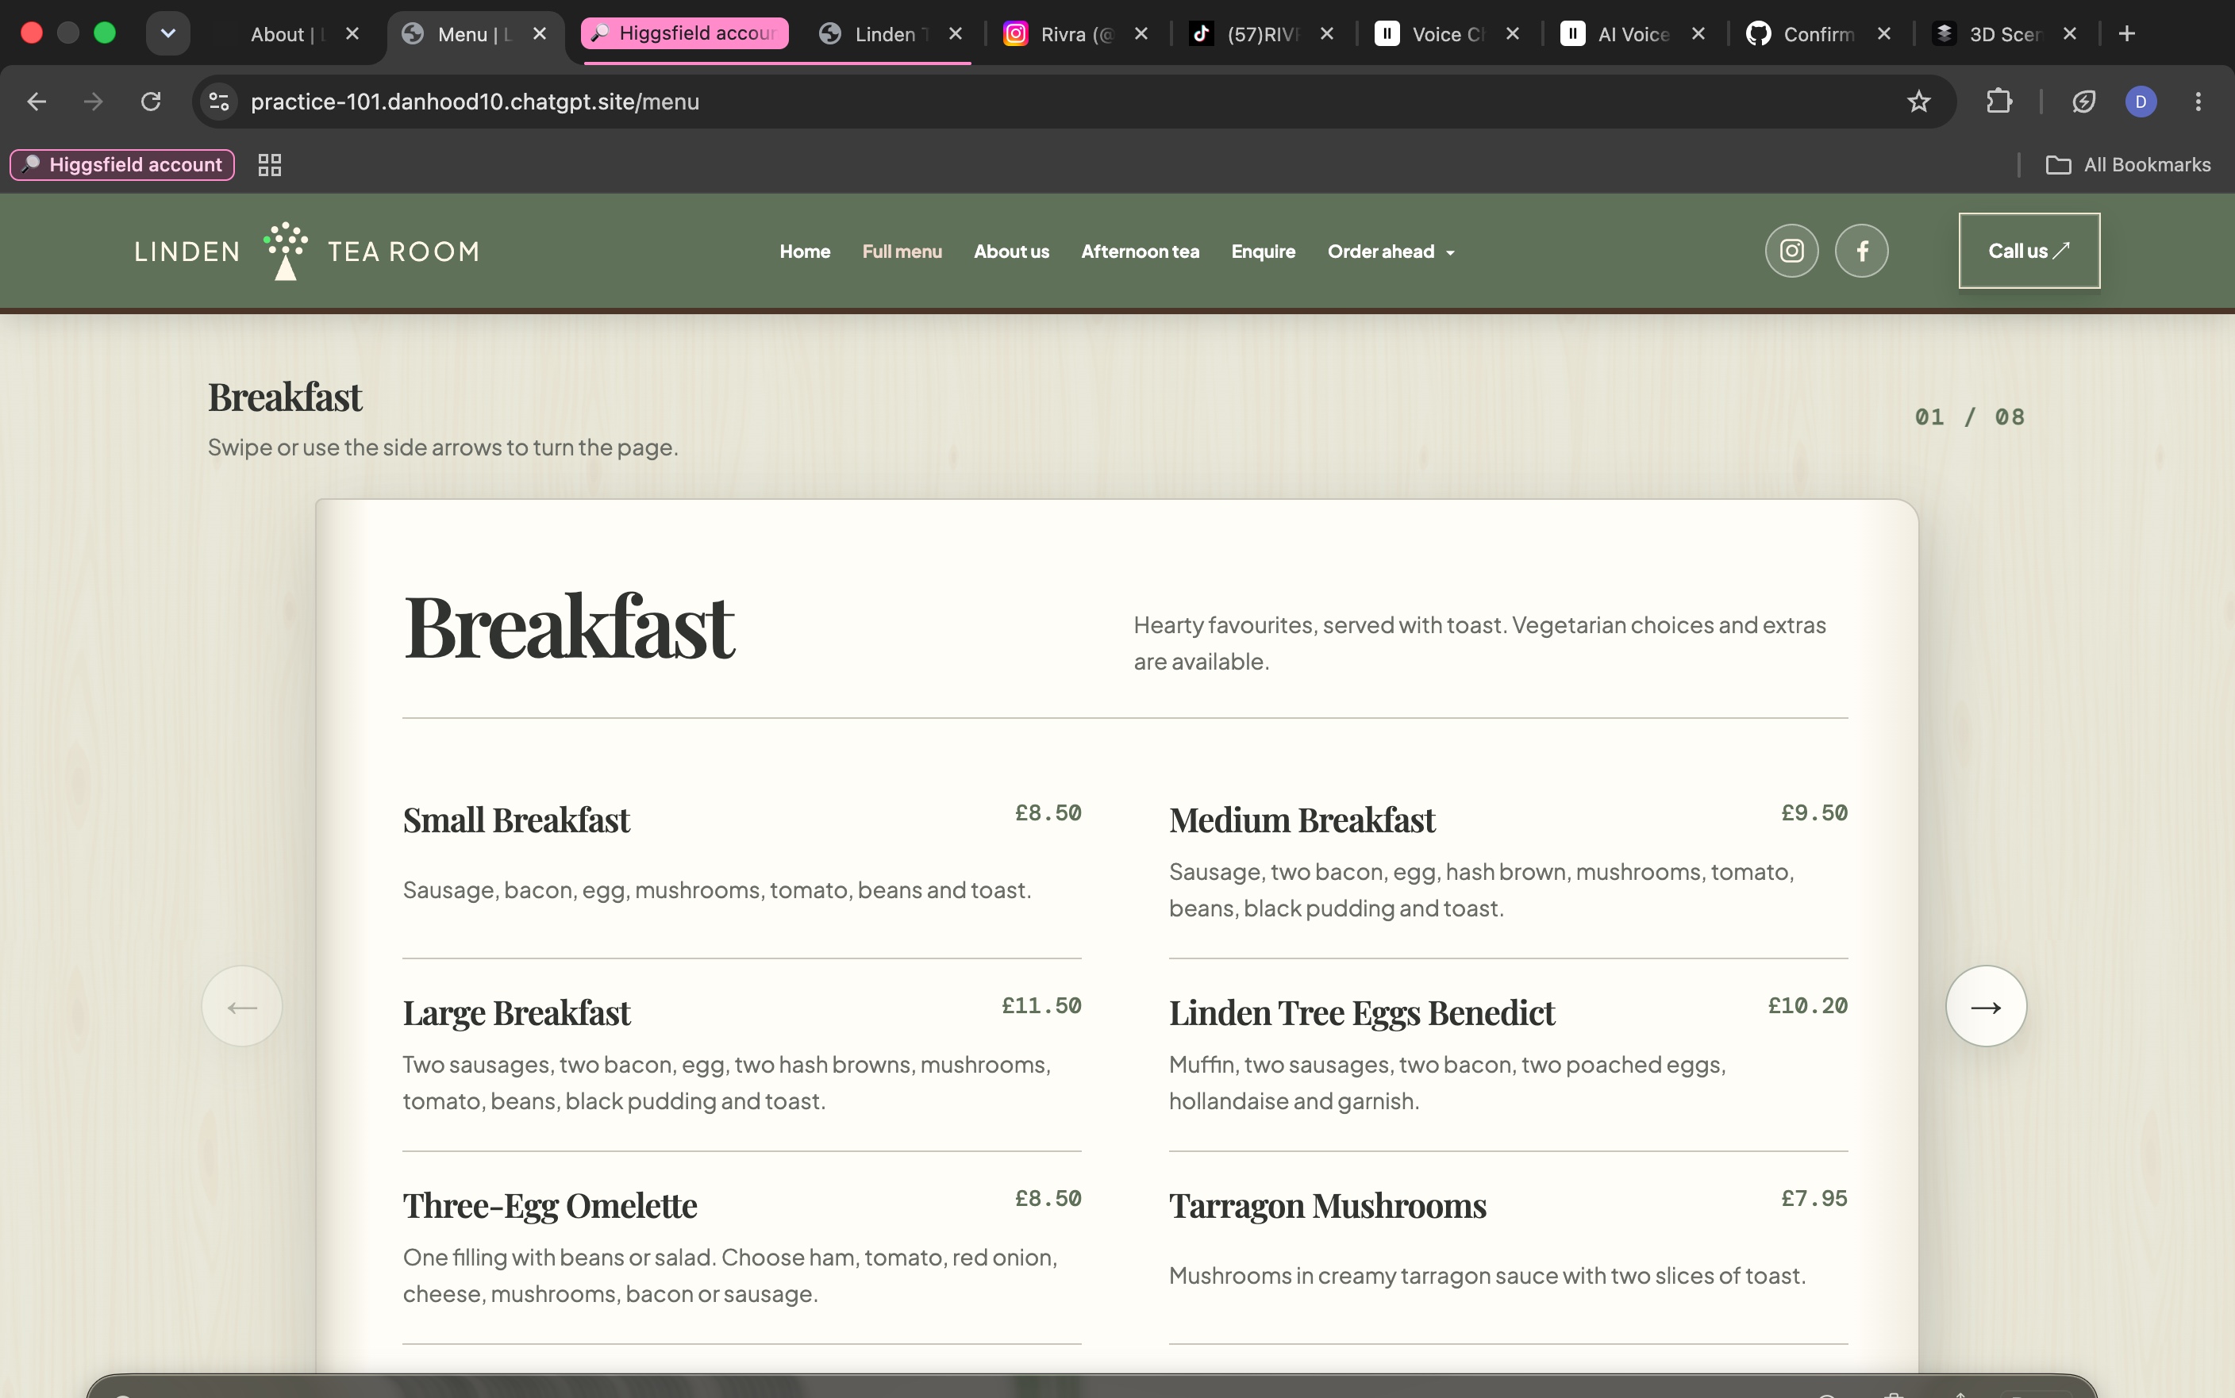Navigate to Home in the site menu
2235x1398 pixels.
click(805, 252)
